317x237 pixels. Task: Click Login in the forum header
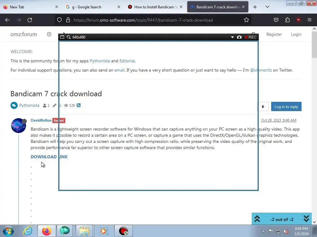click(x=296, y=35)
